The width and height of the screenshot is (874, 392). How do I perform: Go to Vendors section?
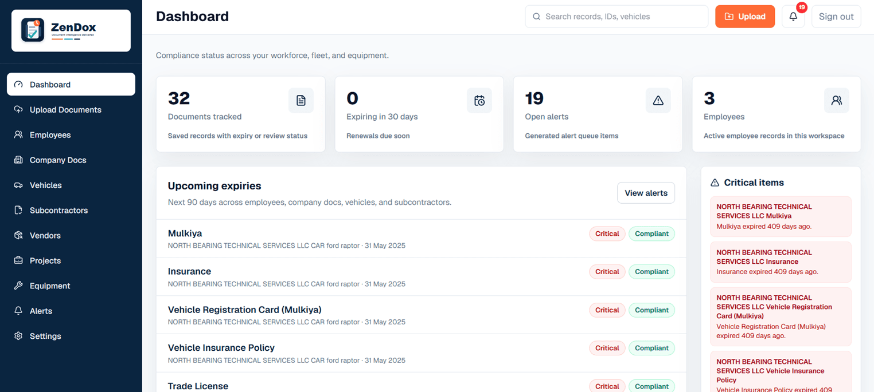71,235
